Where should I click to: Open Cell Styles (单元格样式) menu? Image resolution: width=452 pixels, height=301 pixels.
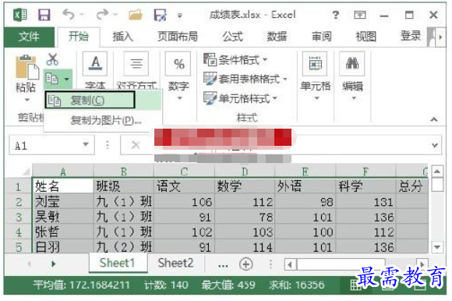[240, 98]
